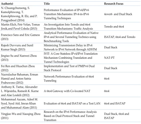Click the 'Author(s)' column header

7,4
